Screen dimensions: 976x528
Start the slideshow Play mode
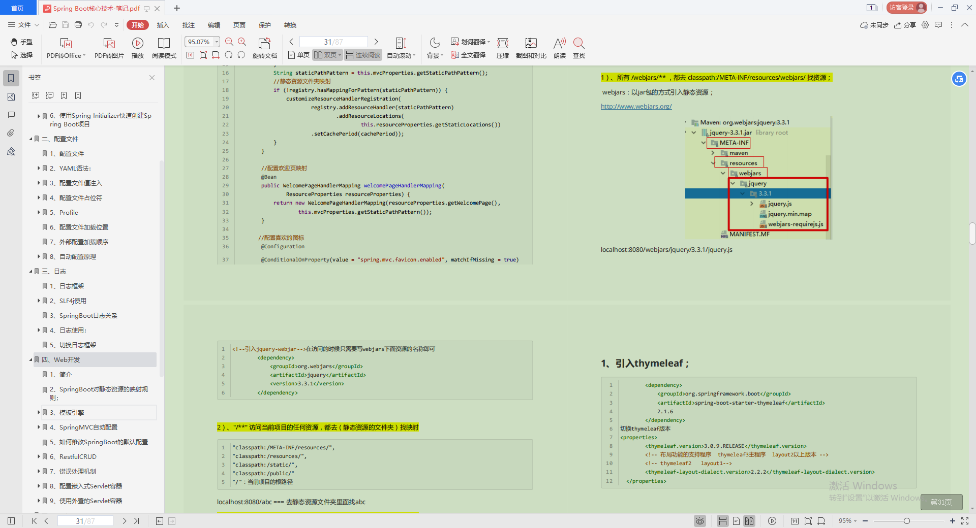[x=137, y=48]
